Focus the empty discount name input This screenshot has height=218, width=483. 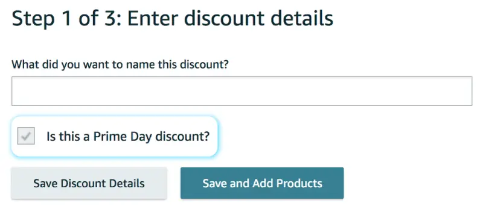[x=242, y=91]
